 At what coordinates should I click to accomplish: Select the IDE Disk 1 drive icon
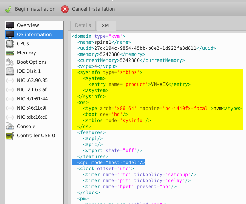point(10,71)
